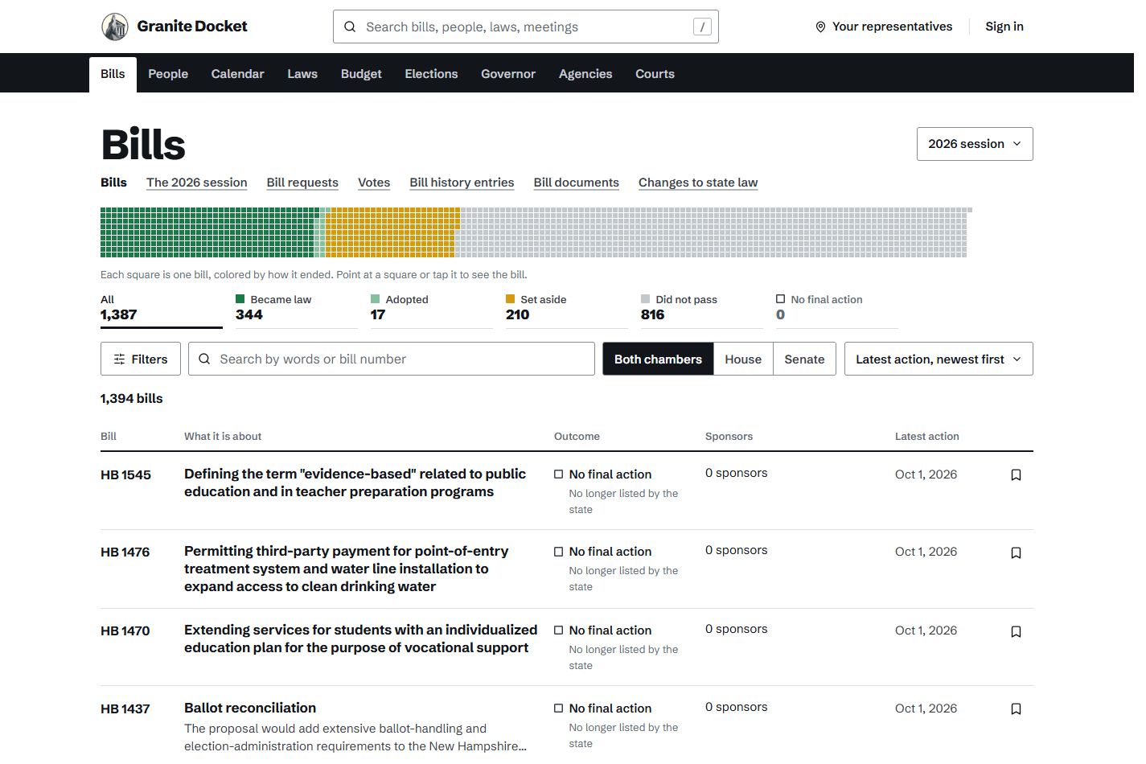
Task: Focus the Search by words or bill number field
Action: click(392, 359)
